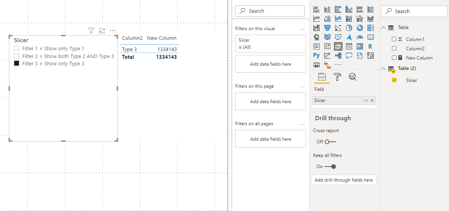Image resolution: width=449 pixels, height=211 pixels.
Task: Remove Slicer from the Field well
Action: (372, 100)
